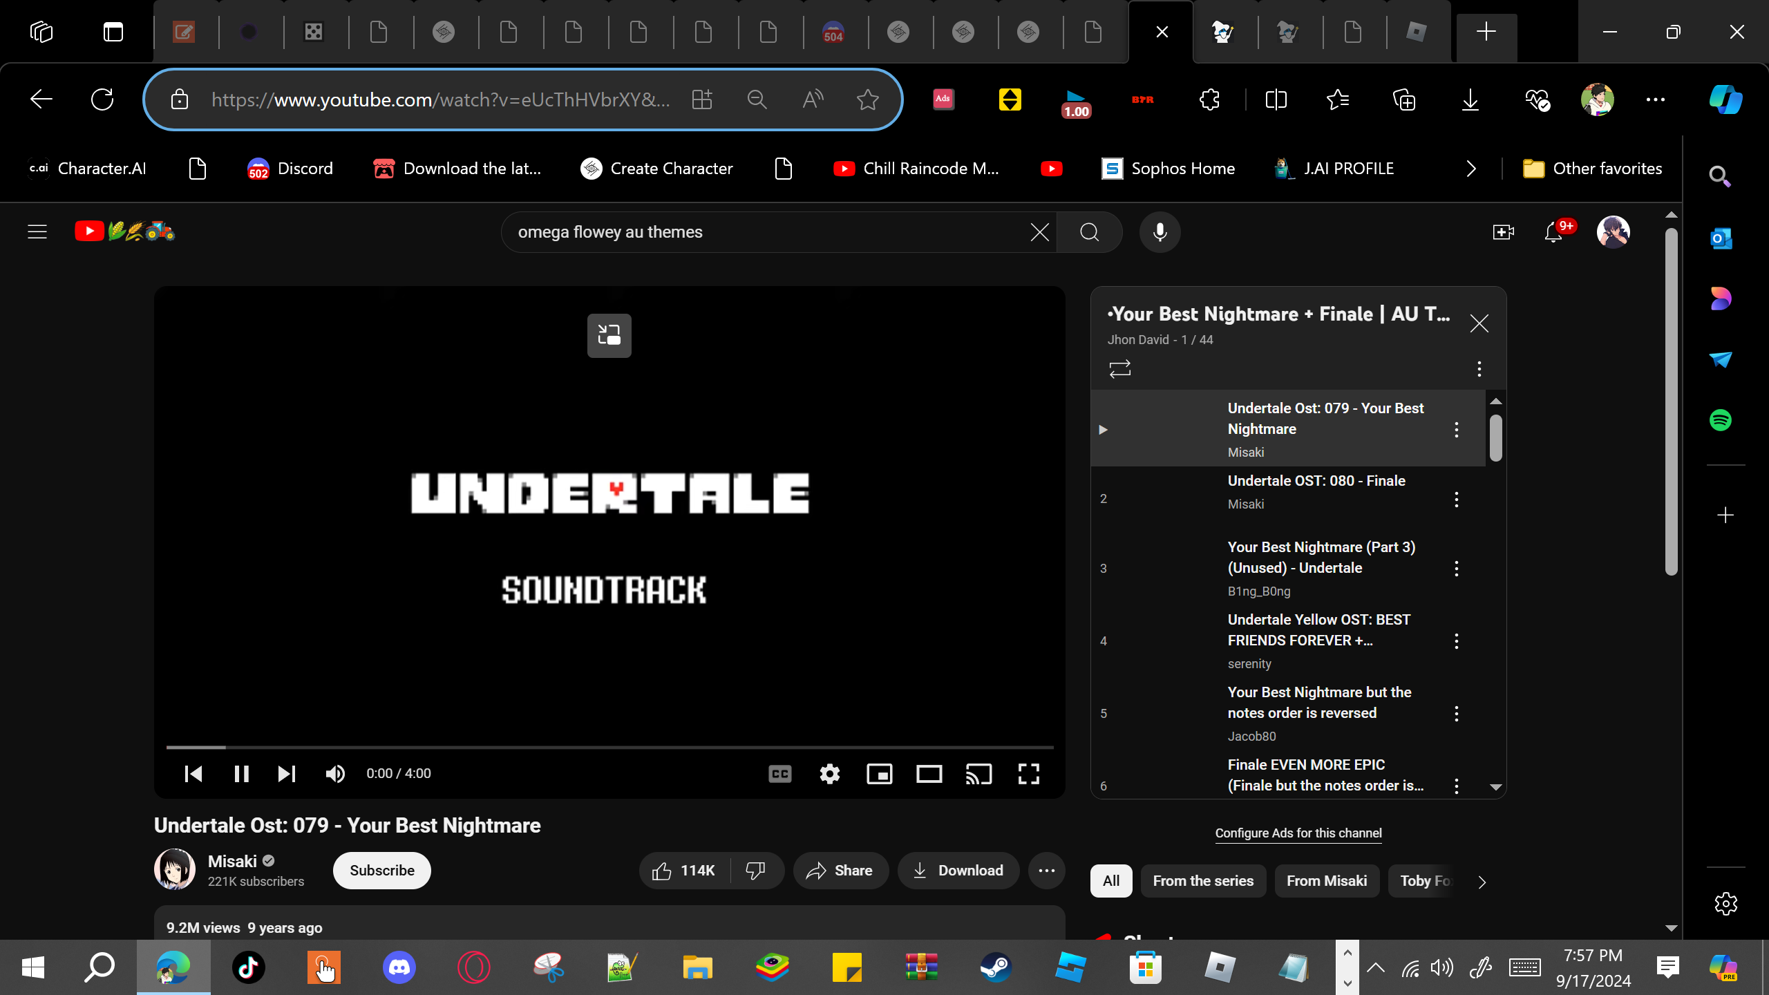The height and width of the screenshot is (995, 1769).
Task: Click the Cast to TV icon
Action: (978, 774)
